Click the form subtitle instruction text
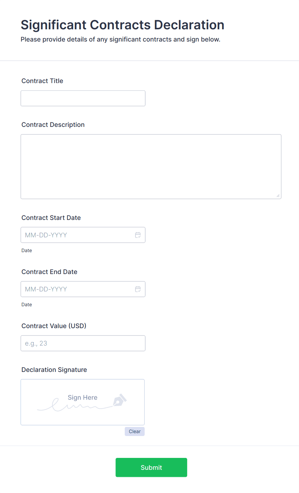299x493 pixels. (x=121, y=39)
